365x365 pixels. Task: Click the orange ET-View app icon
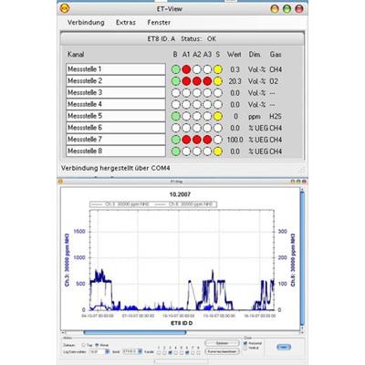point(65,8)
